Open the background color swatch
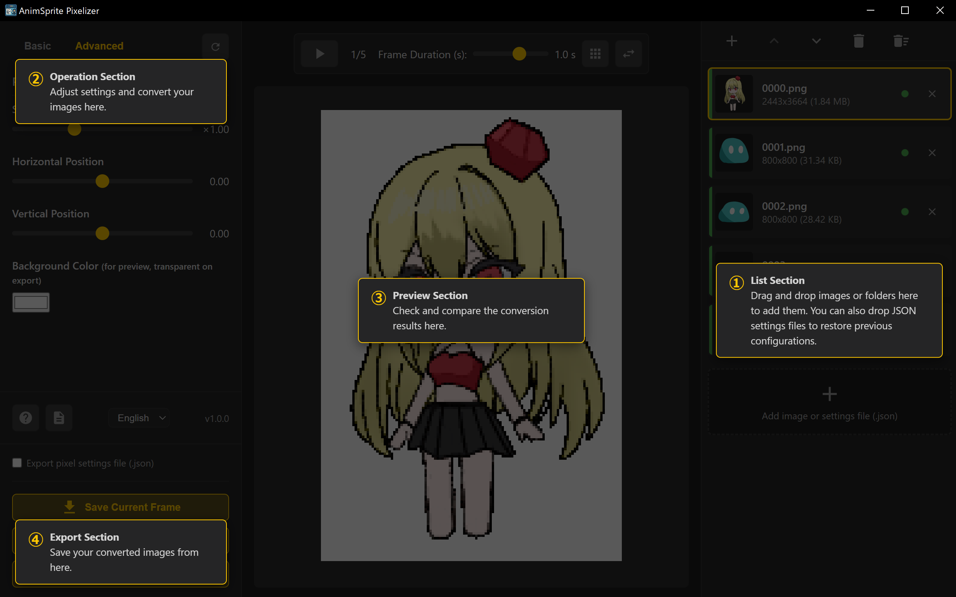Image resolution: width=956 pixels, height=597 pixels. (x=31, y=302)
